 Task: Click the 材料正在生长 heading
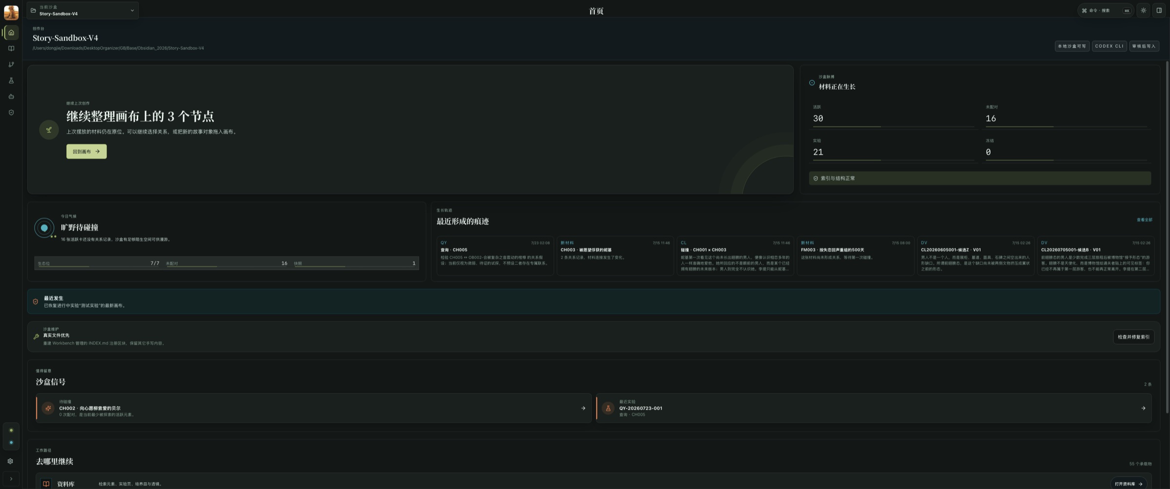[x=837, y=87]
